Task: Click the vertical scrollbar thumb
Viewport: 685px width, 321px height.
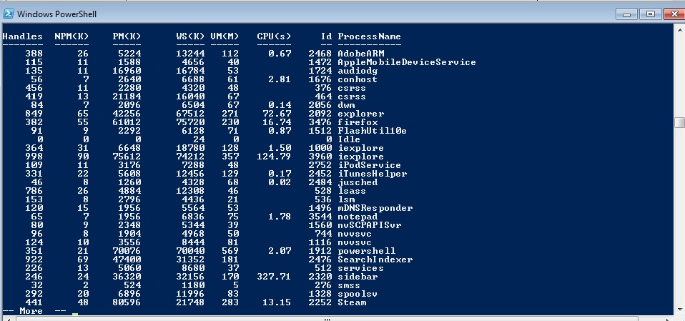Action: point(679,122)
